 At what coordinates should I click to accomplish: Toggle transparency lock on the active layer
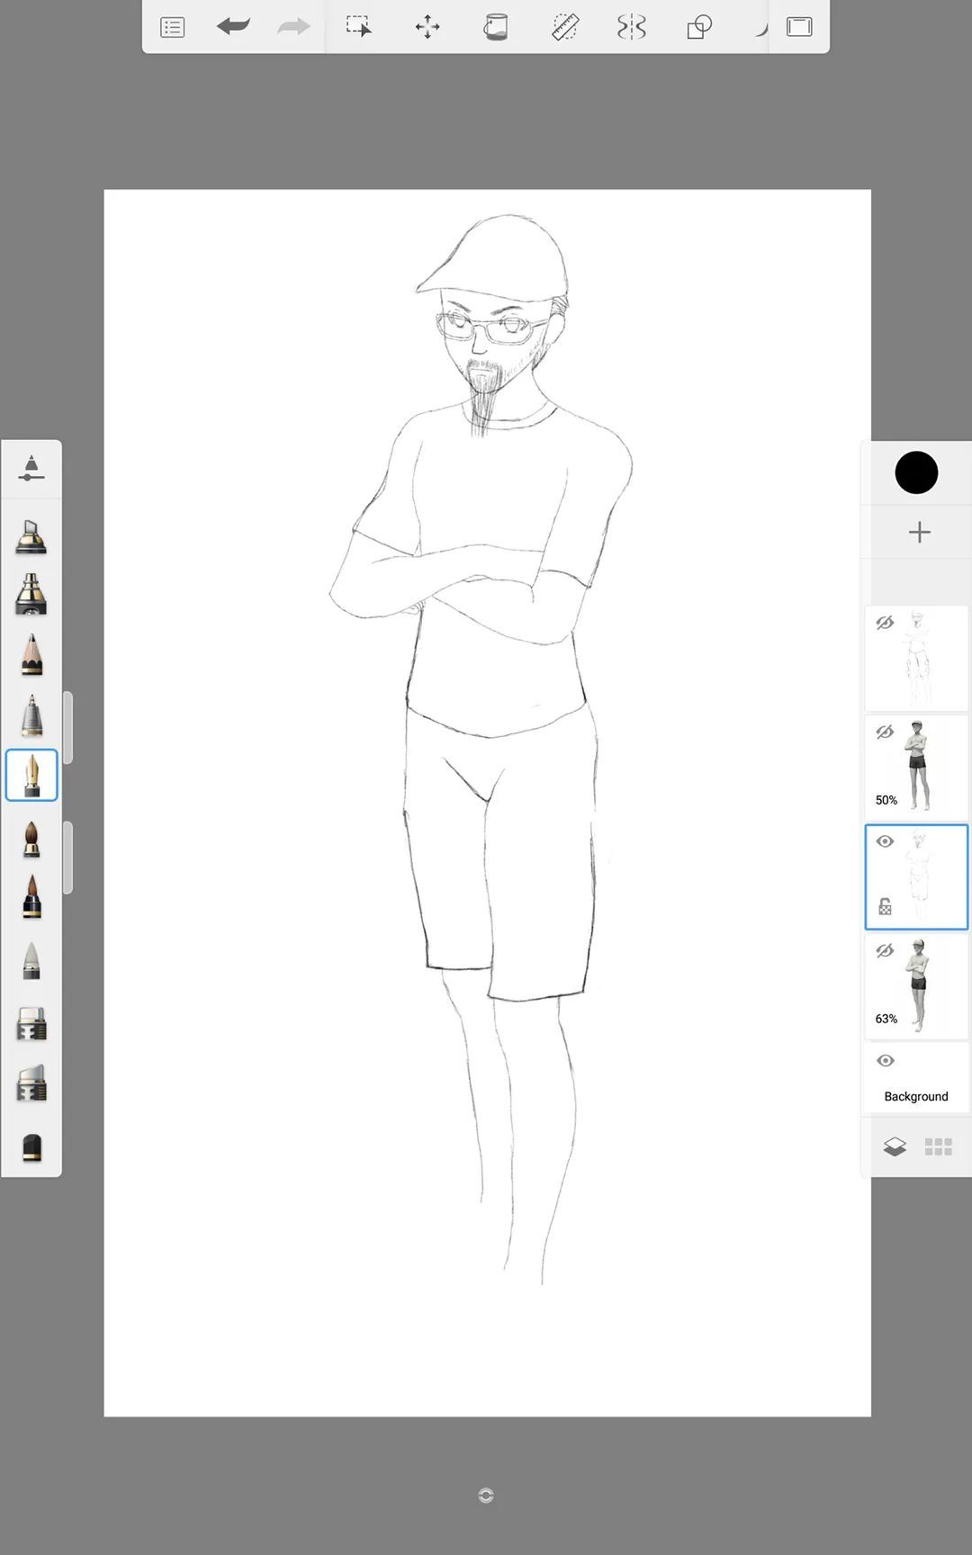pyautogui.click(x=885, y=907)
